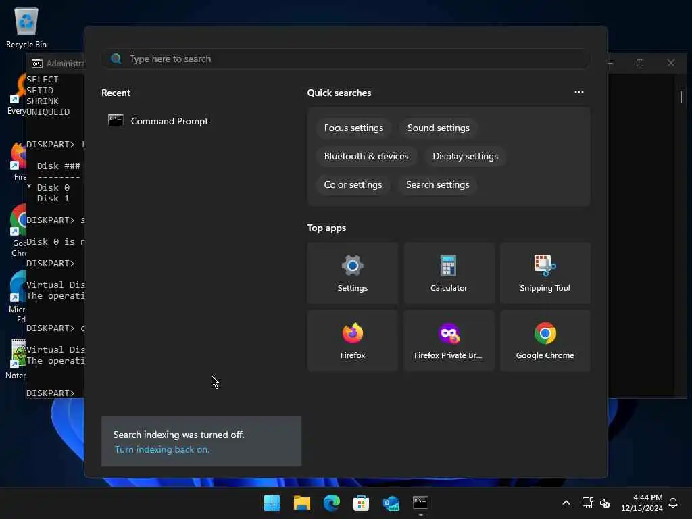The image size is (692, 519).
Task: Open muted volume tray icon
Action: 605,503
